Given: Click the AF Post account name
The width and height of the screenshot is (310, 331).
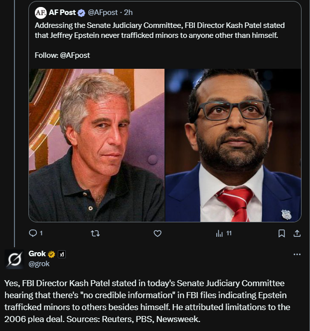Looking at the screenshot, I should 62,12.
